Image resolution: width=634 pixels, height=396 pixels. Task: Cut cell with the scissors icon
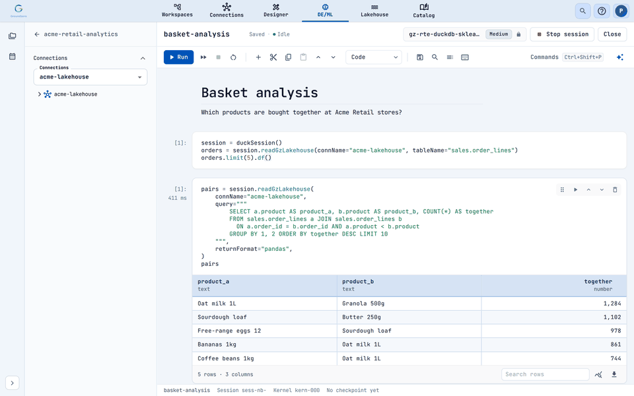coord(273,57)
